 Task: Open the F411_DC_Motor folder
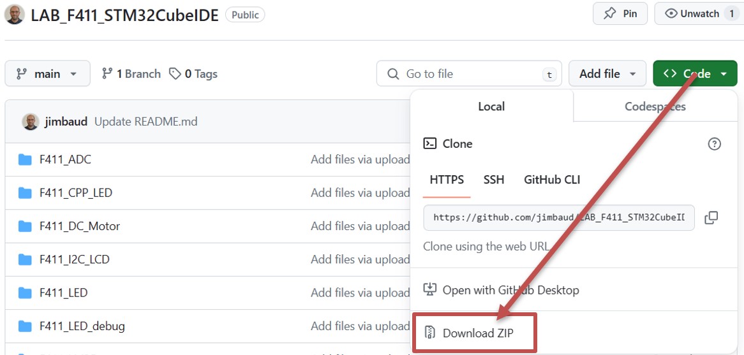click(x=80, y=226)
